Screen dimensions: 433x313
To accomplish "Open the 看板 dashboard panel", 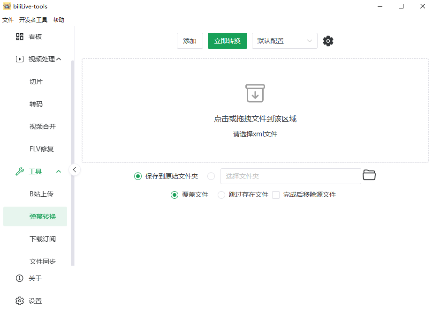I will pos(35,36).
